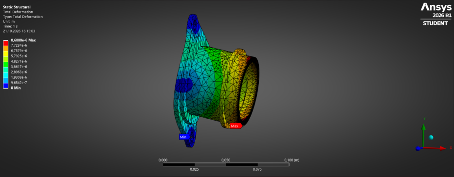Click the '0,075' ruler label

click(x=257, y=170)
